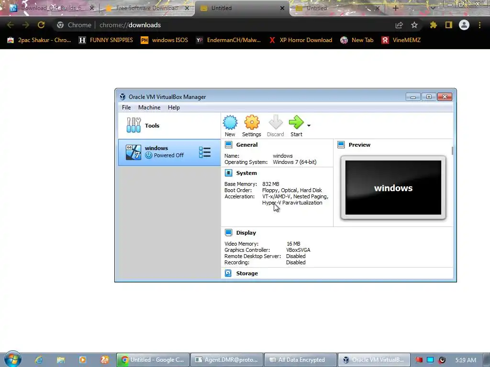Image resolution: width=490 pixels, height=367 pixels.
Task: Switch to Oracle VM VirtualBox taskbar button
Action: click(374, 360)
